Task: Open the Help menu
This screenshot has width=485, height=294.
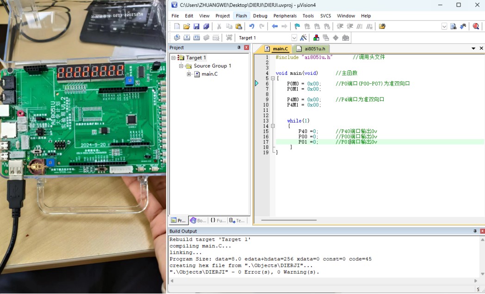Action: (x=366, y=16)
